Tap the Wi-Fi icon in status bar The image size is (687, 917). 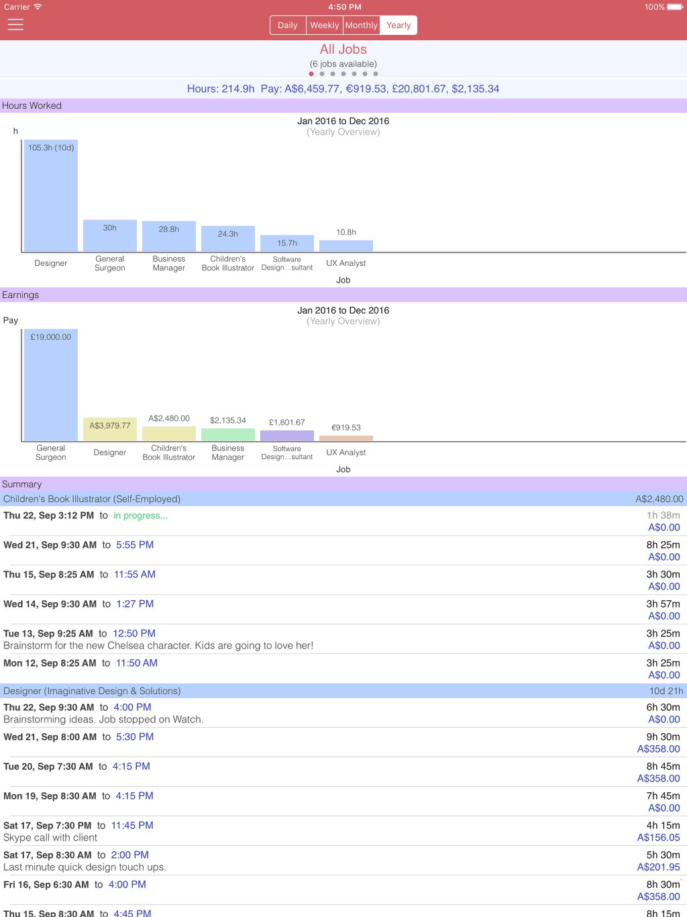point(38,7)
